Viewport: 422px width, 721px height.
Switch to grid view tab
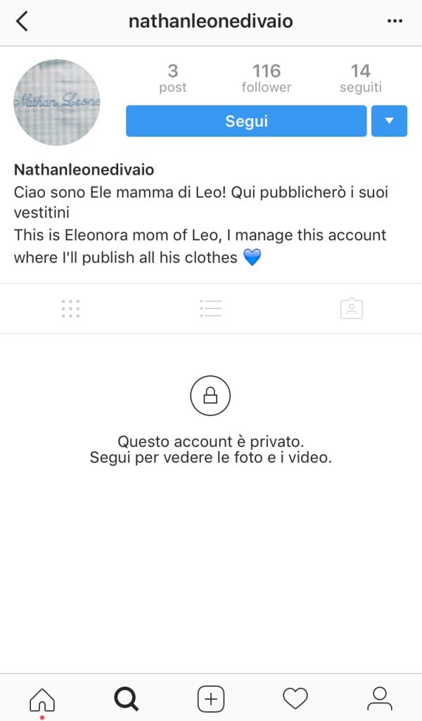(x=70, y=308)
